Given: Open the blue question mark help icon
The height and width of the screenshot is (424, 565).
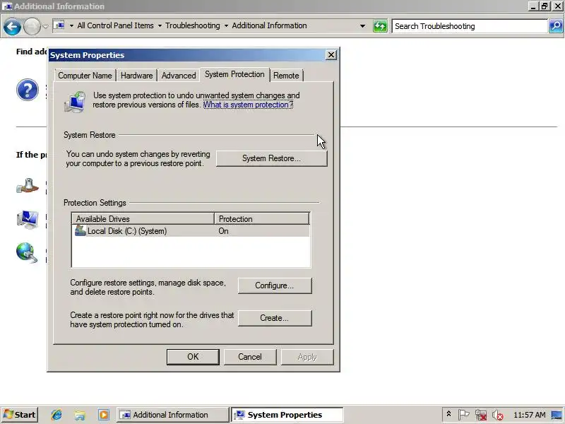Looking at the screenshot, I should [x=28, y=90].
